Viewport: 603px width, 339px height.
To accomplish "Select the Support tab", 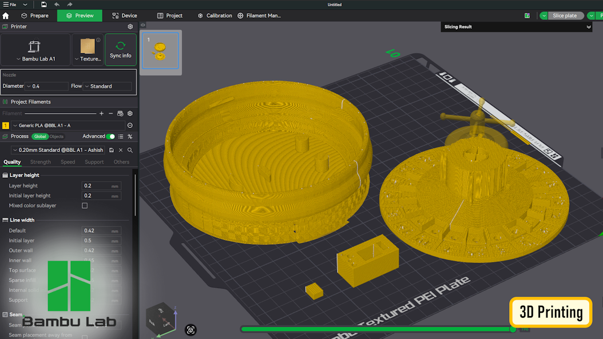I will point(94,162).
